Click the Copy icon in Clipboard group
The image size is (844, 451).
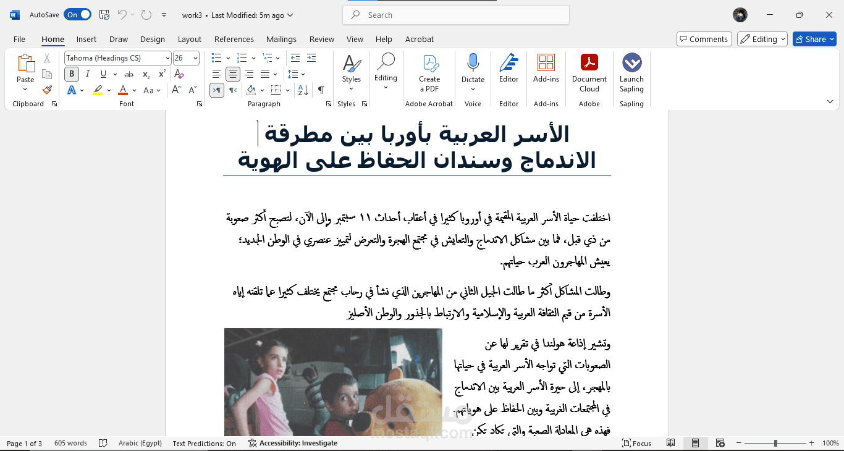[47, 74]
